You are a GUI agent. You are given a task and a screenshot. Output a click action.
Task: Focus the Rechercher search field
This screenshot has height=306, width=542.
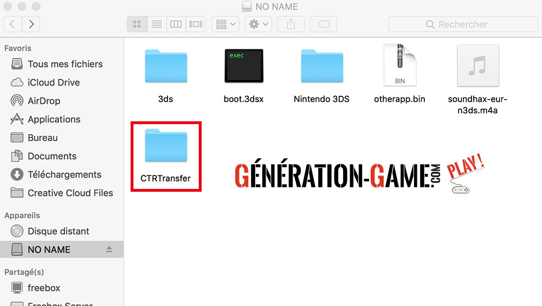click(x=463, y=24)
